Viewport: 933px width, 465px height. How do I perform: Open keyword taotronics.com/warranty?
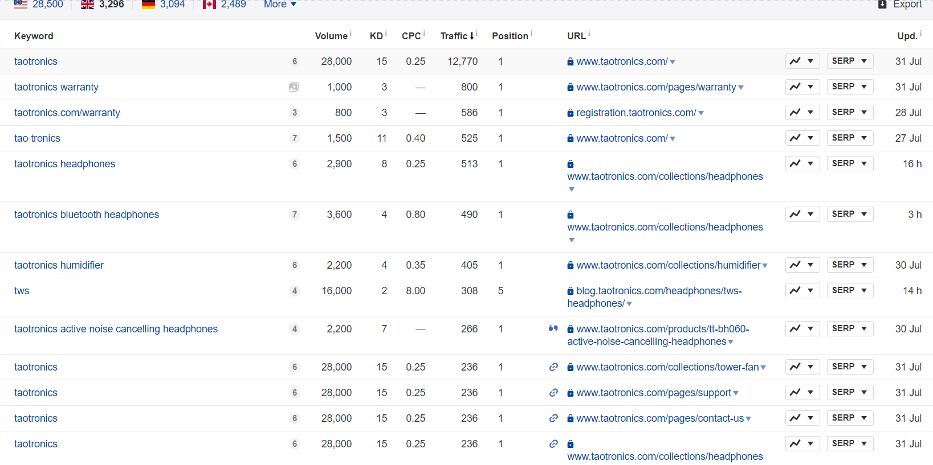(67, 113)
